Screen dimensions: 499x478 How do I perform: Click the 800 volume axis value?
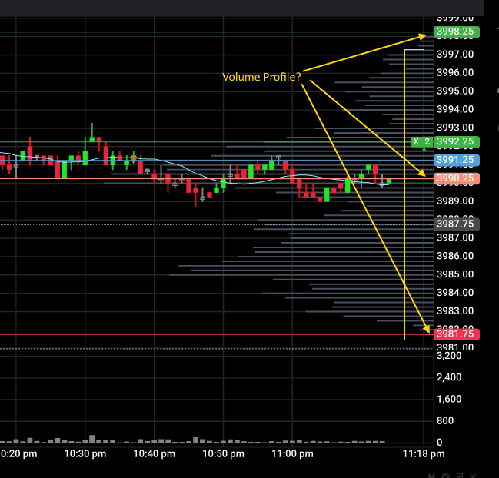[x=445, y=421]
